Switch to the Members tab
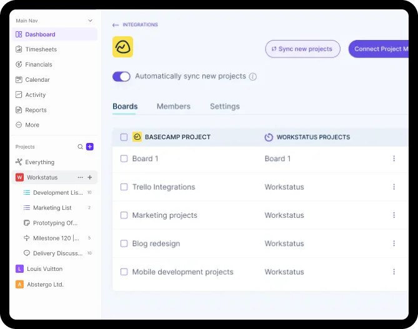Viewport: 418px width, 329px height. click(x=174, y=106)
